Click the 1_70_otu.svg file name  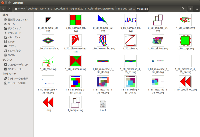coord(130,48)
